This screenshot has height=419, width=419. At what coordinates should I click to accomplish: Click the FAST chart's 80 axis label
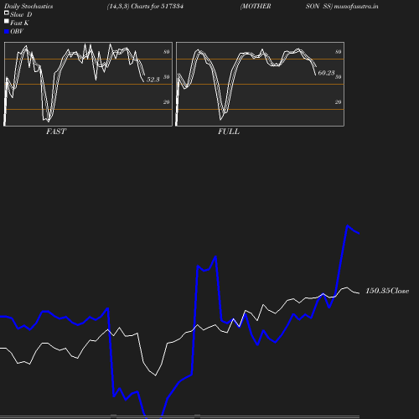(x=167, y=52)
